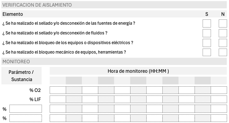This screenshot has height=123, width=229.
Task: Click the second (dark gray) monitoring hour cell
Action: (x=74, y=81)
